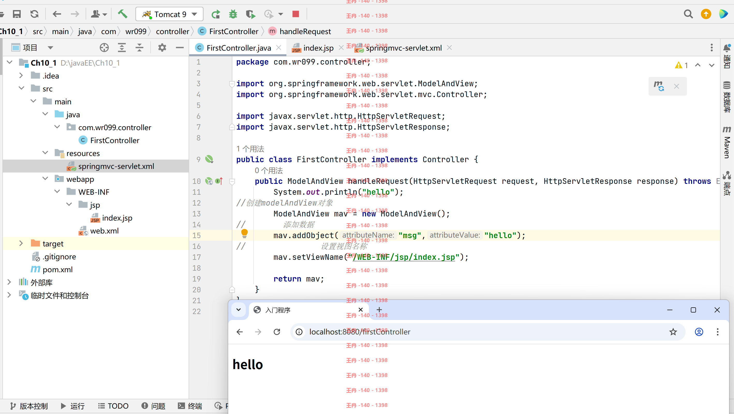Open the browser tab search chevron
This screenshot has width=734, height=414.
click(x=239, y=310)
